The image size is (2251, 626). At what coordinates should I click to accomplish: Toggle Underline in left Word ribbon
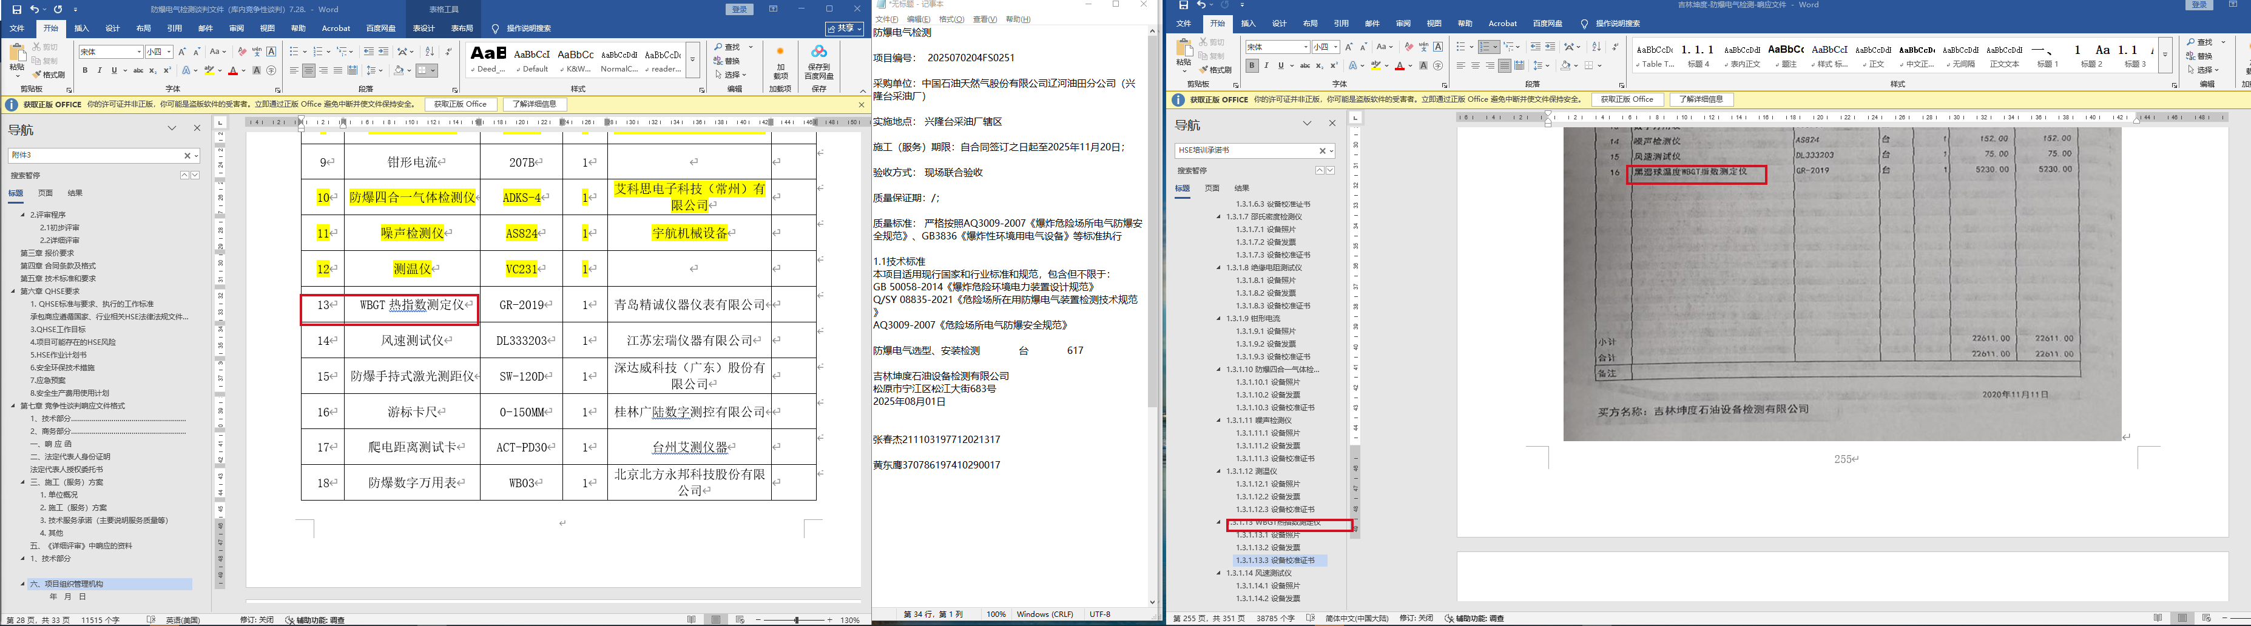point(115,71)
